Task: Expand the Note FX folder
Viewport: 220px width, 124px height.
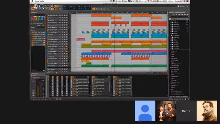Action: click(170, 32)
